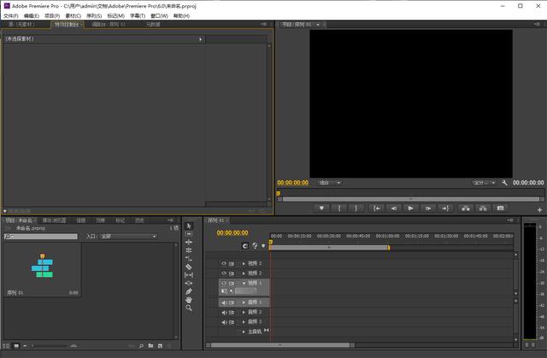The height and width of the screenshot is (358, 547).
Task: Select the Selection arrow tool
Action: coord(189,226)
